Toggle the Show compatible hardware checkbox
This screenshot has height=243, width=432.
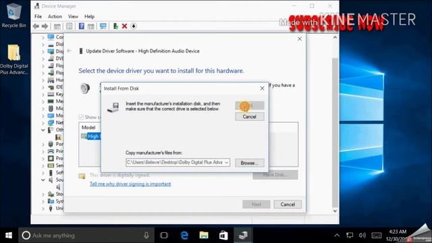pos(81,117)
